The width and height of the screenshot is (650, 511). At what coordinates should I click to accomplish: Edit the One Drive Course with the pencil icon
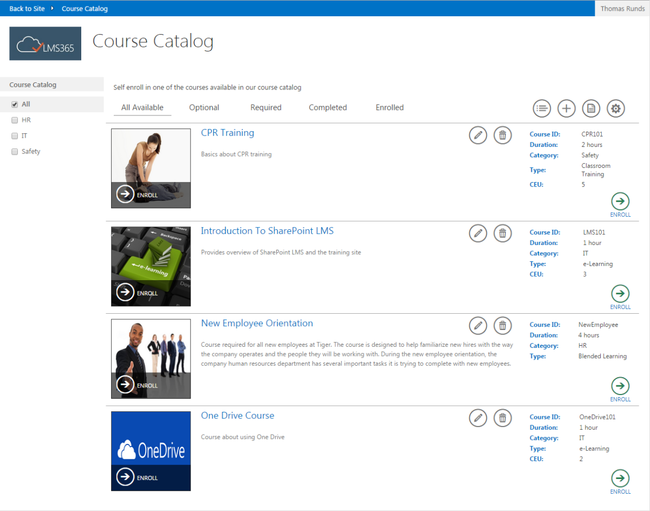tap(478, 418)
